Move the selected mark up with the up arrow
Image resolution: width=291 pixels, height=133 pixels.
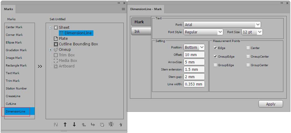pos(65,124)
